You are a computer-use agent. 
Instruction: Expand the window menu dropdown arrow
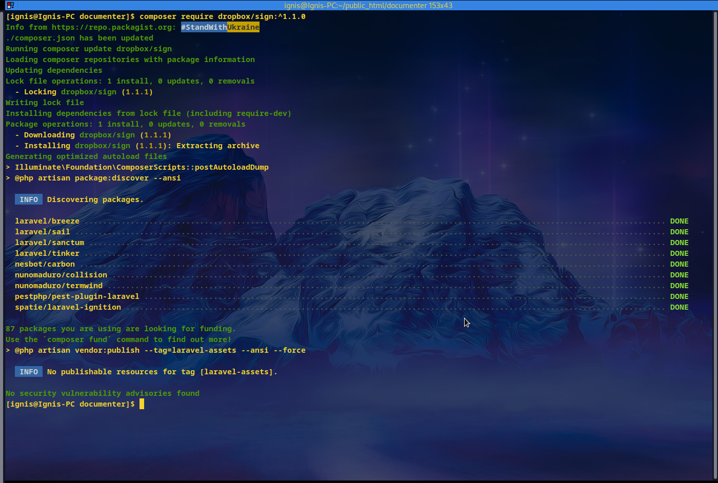point(12,7)
